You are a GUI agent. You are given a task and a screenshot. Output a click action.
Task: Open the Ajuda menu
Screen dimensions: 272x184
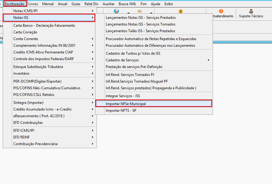(155, 4)
